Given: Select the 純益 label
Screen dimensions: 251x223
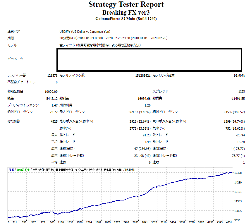Looking at the screenshot, I should [x=11, y=98].
